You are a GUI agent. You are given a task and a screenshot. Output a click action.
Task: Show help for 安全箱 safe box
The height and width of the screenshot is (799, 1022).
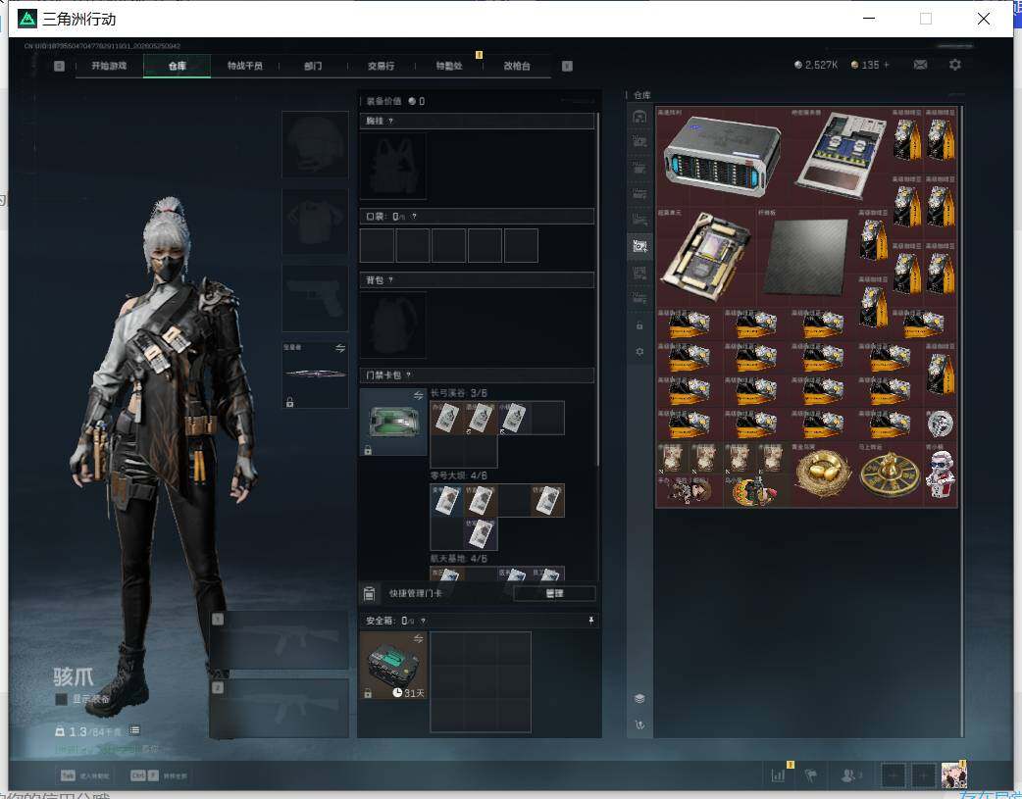pyautogui.click(x=423, y=621)
